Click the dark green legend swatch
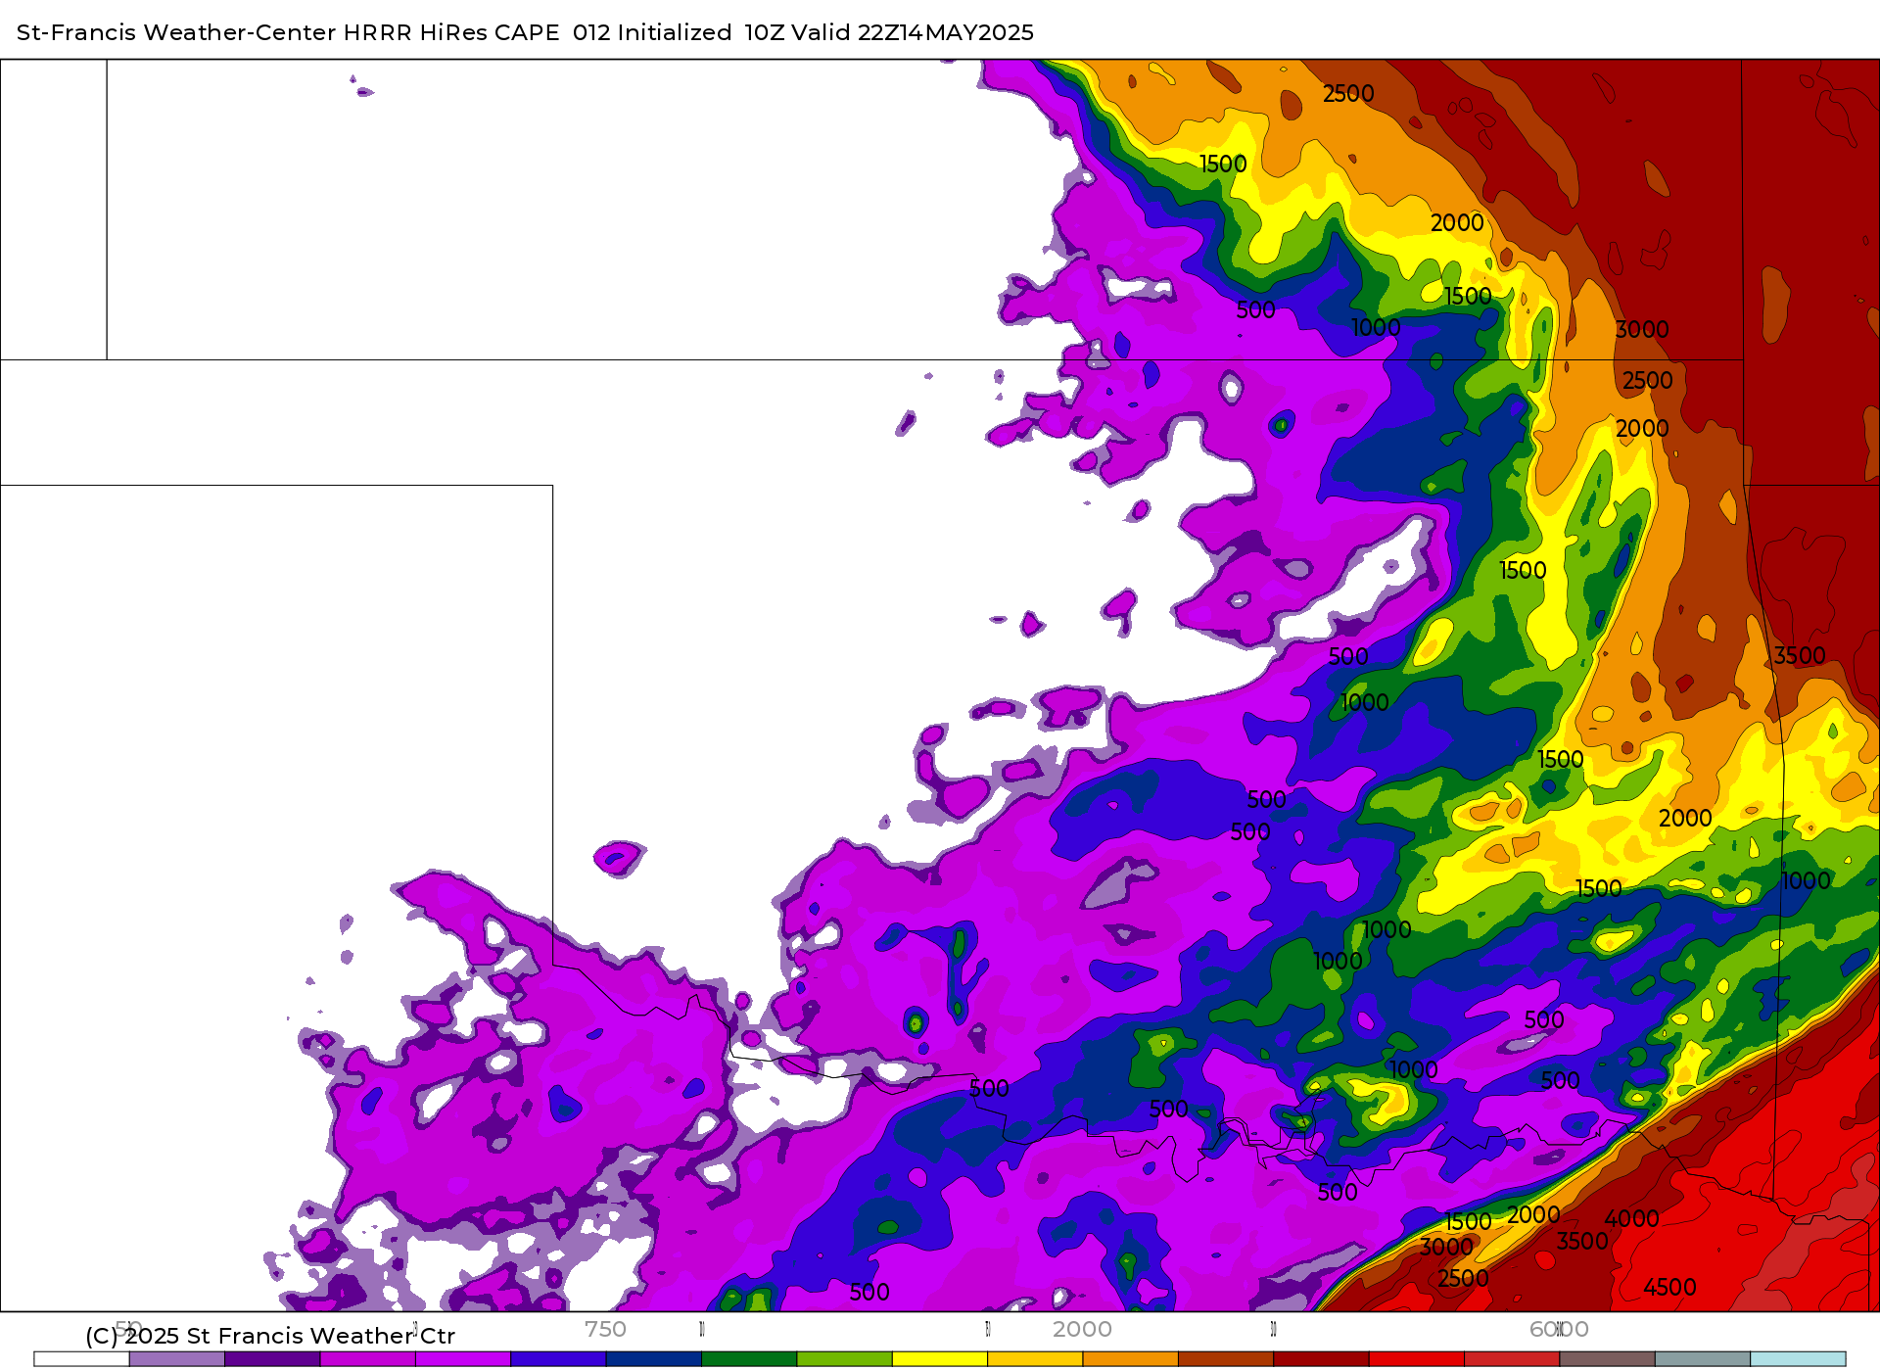1880x1371 pixels. [x=749, y=1359]
